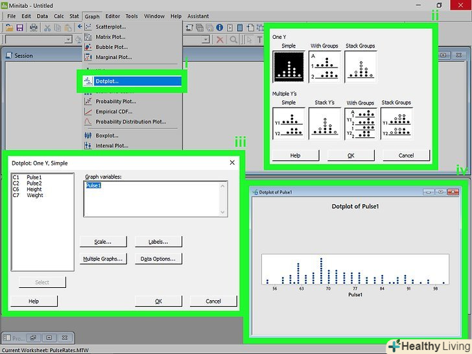Click the Scale... button
472x354 pixels.
tap(103, 242)
